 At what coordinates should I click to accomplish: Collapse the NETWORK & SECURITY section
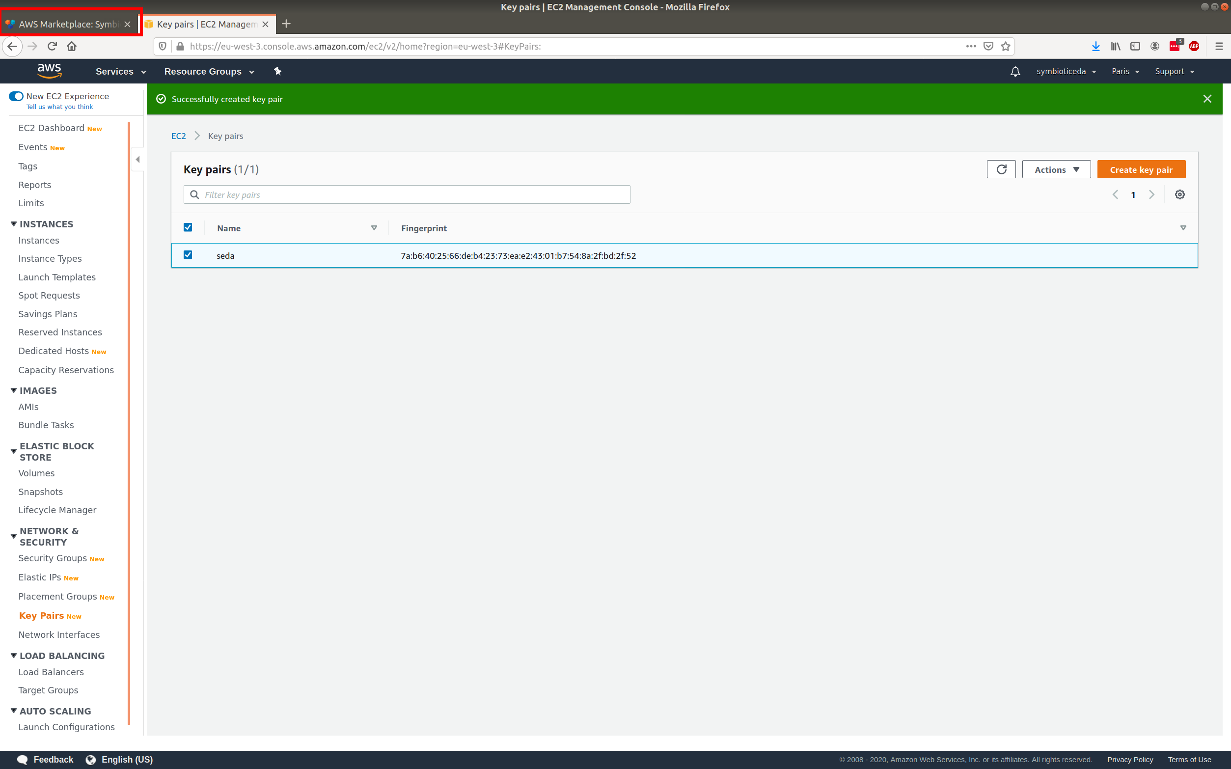pos(14,536)
